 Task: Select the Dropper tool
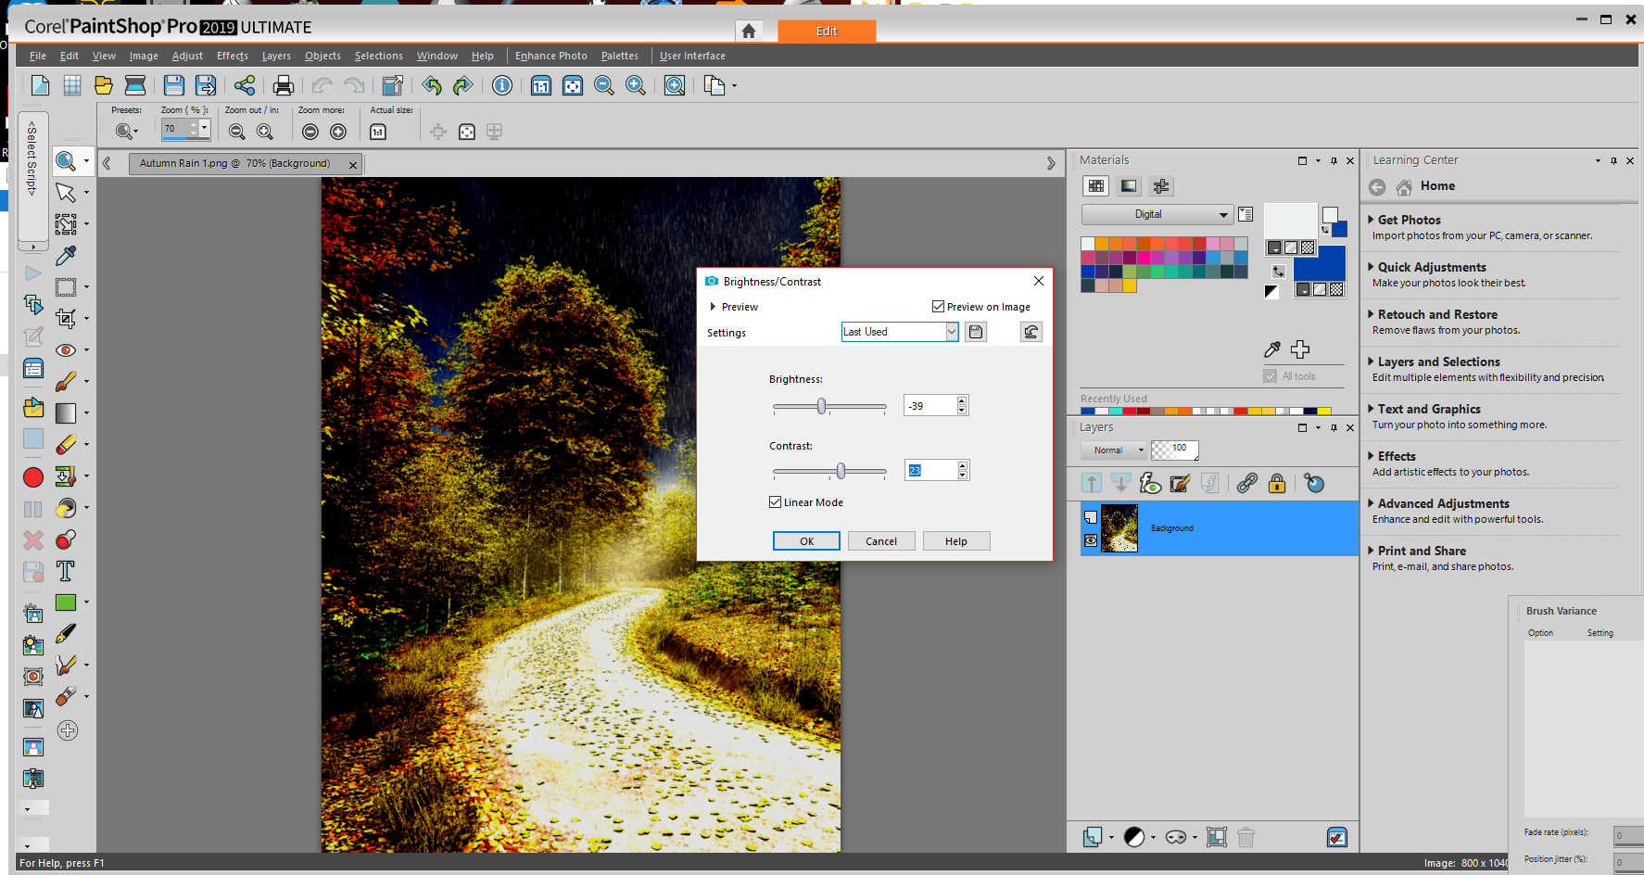click(66, 256)
